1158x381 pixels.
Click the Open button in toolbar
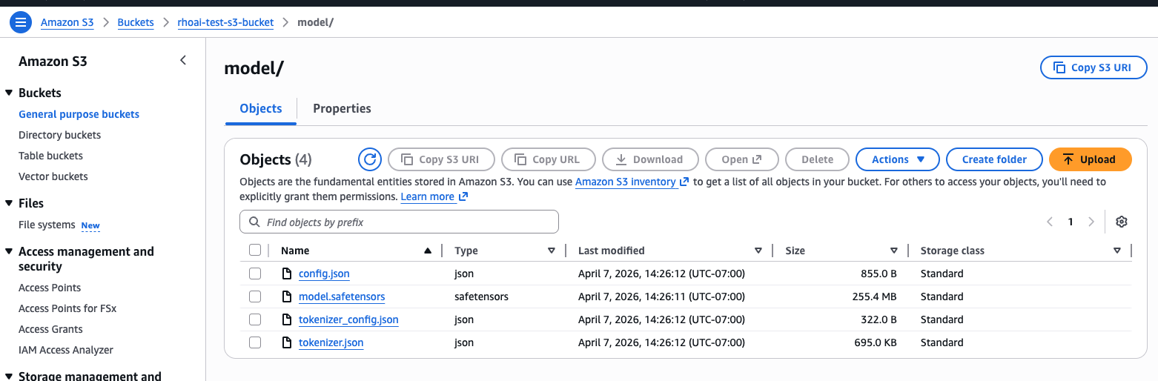click(x=741, y=159)
